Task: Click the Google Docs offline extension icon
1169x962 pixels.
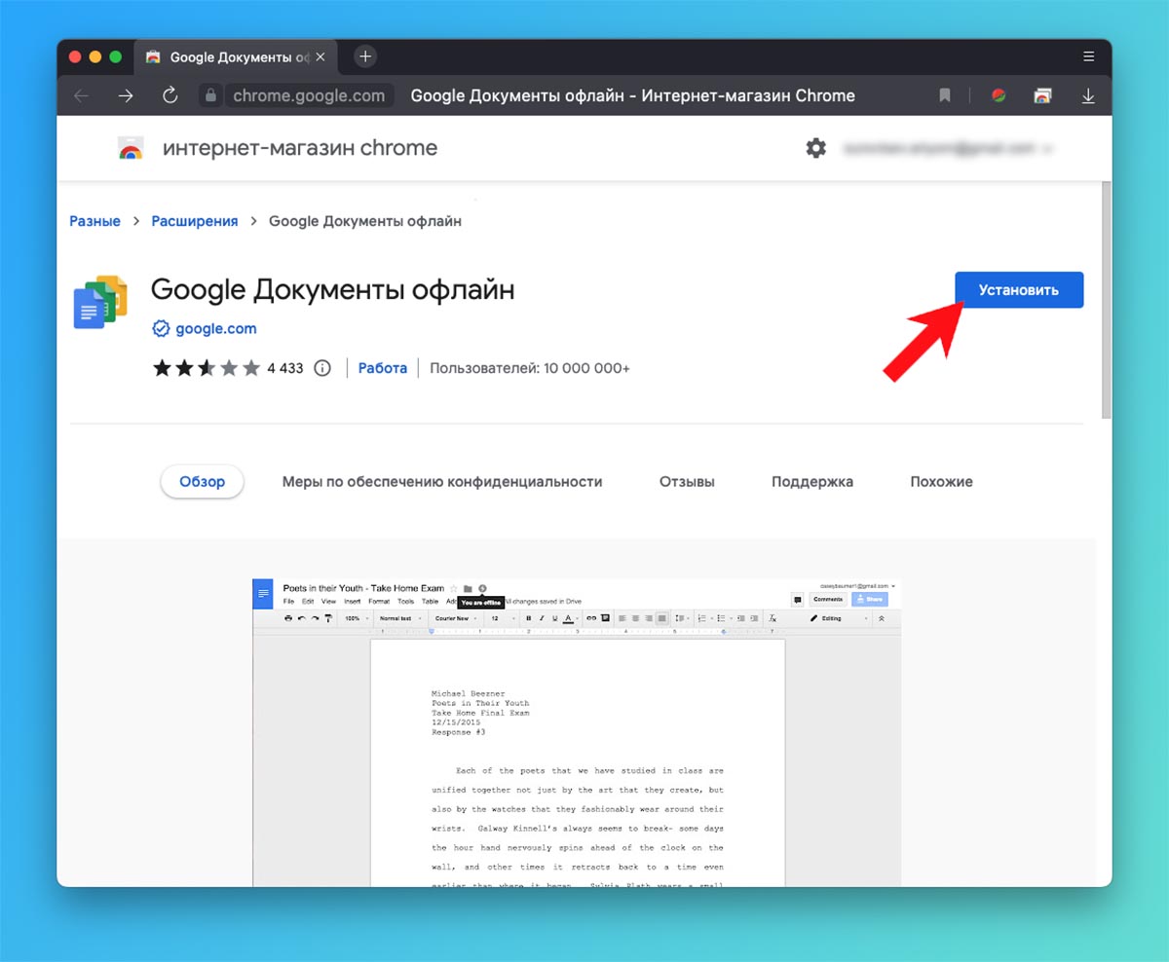Action: (100, 302)
